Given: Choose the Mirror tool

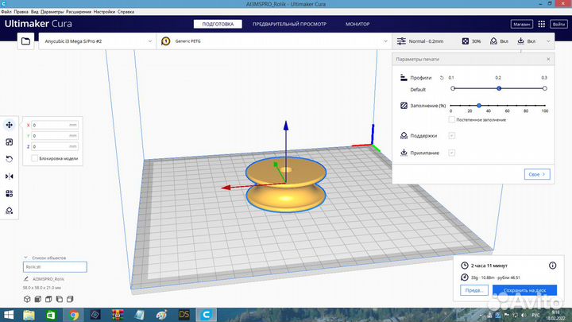Looking at the screenshot, I should tap(9, 176).
